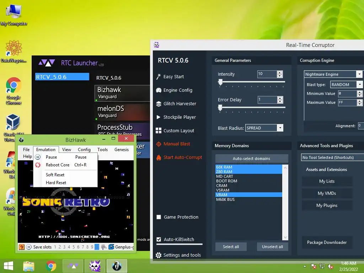
Task: Toggle Auto-KillSwitch checkbox
Action: pos(159,239)
